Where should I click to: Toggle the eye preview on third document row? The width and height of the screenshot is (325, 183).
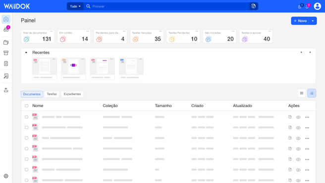click(x=298, y=138)
